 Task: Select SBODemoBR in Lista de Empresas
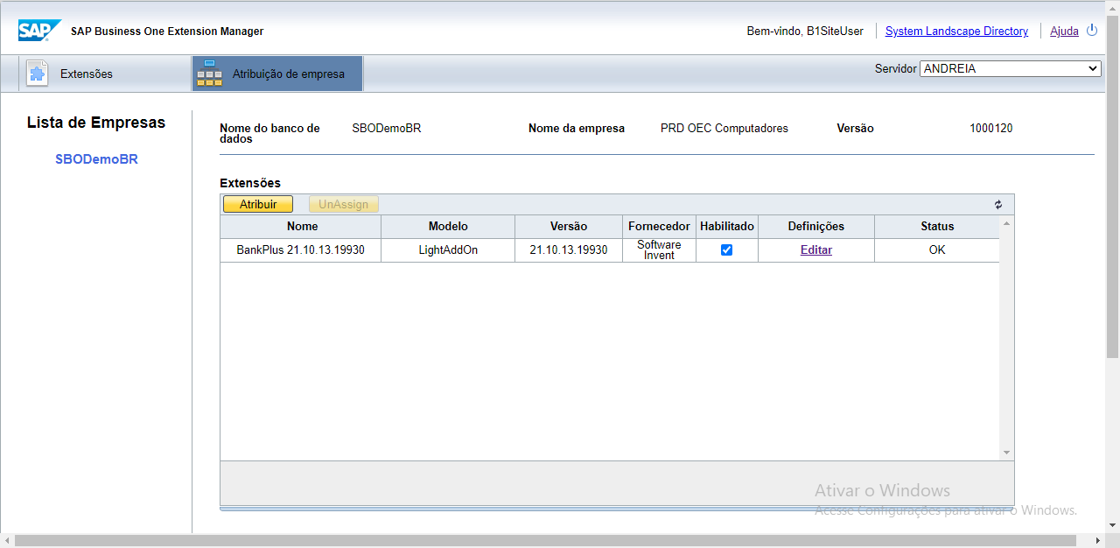click(x=96, y=159)
